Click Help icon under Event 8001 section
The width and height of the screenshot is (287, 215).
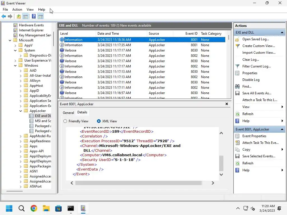237,170
